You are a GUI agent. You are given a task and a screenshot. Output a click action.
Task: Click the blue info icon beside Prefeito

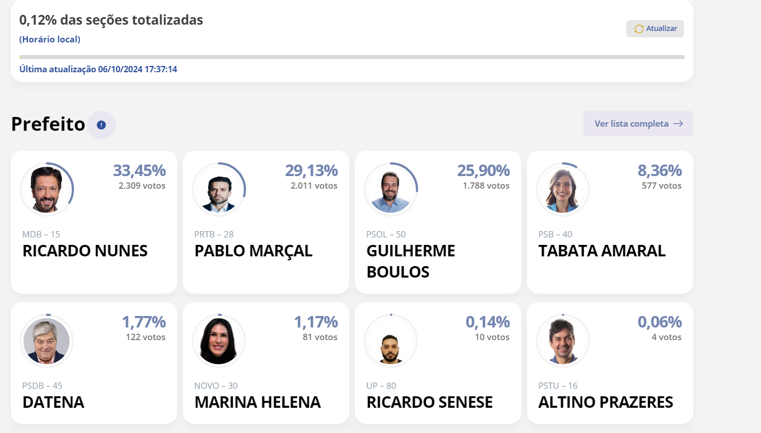coord(102,125)
